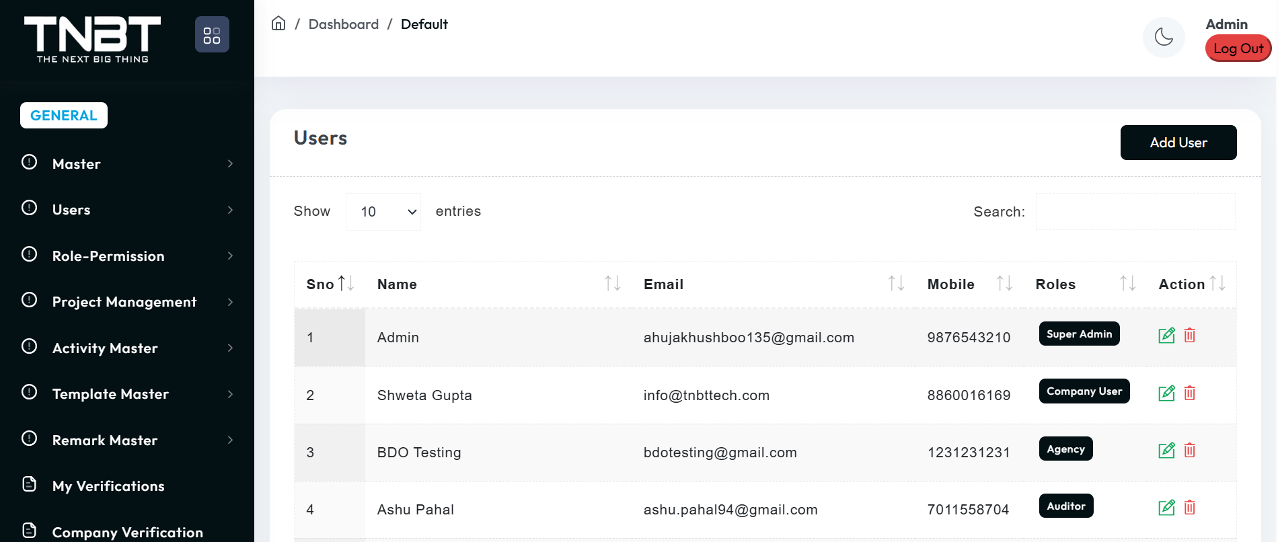Delete the Ashu Pahal user
The height and width of the screenshot is (542, 1278).
click(1189, 508)
